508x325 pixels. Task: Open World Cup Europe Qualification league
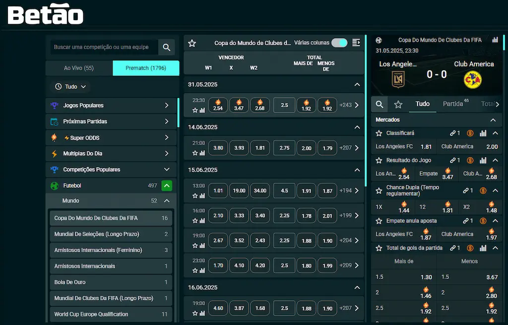[x=111, y=314]
